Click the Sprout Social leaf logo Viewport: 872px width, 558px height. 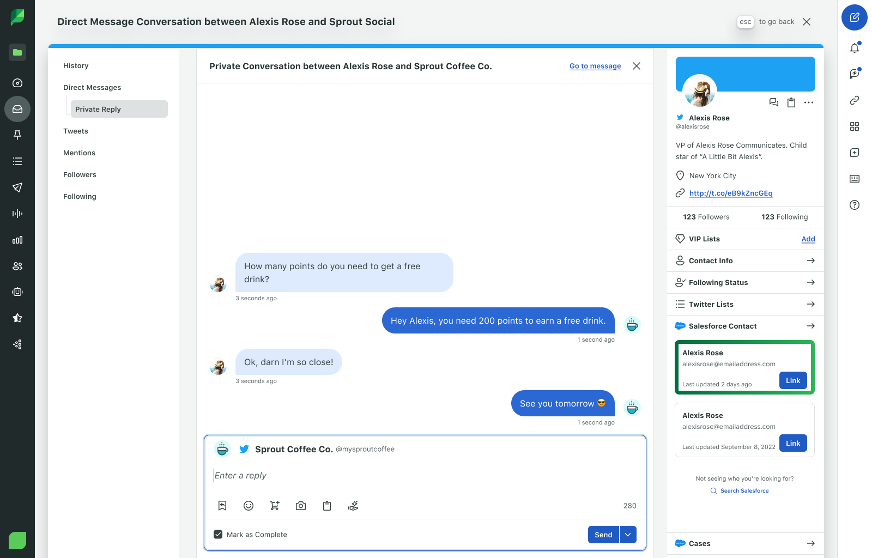(x=17, y=17)
